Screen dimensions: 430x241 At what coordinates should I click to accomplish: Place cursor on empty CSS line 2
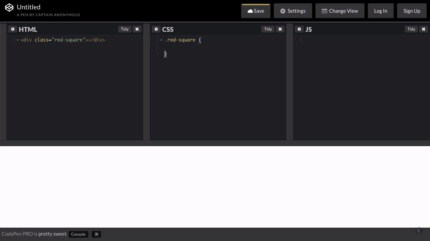224,47
